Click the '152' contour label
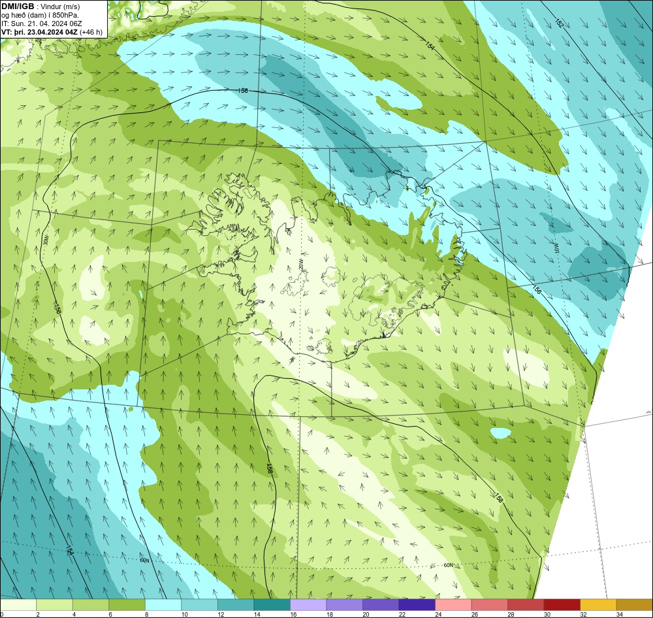653x618 pixels. (x=559, y=24)
